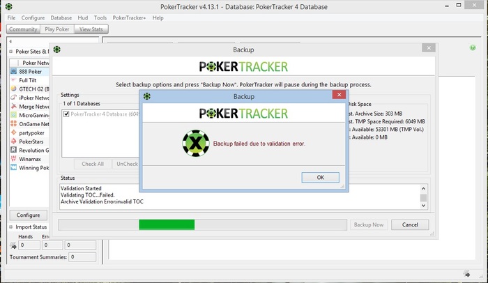Click the Full Tilt list entry text
Viewport: 488px width, 283px height.
pos(28,80)
